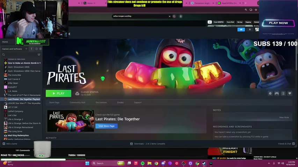Viewport: 298px width, 167px height.
Task: Click sort arrow in library header
Action: pos(31,49)
